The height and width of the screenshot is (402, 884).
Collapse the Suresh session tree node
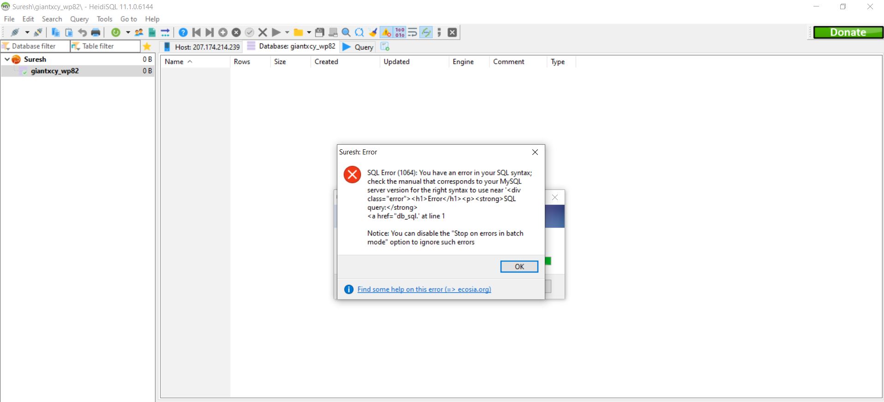(7, 59)
